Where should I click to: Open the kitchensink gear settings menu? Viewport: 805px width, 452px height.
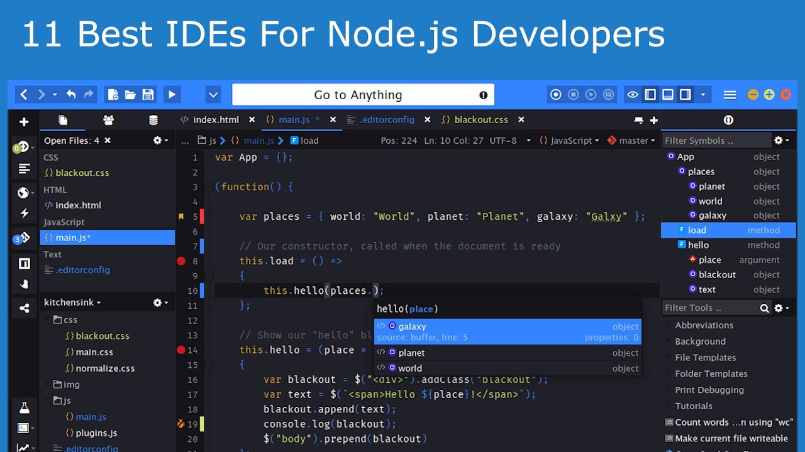pyautogui.click(x=160, y=303)
